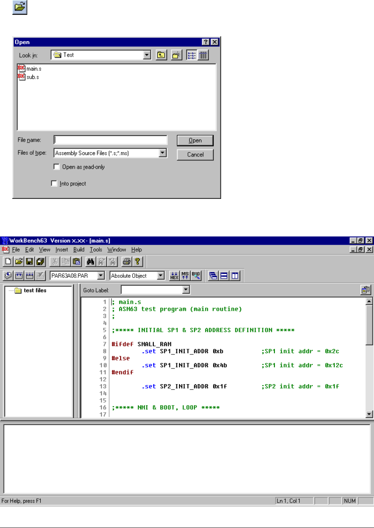Open the Files of type dropdown
This screenshot has height=528, width=374.
163,153
